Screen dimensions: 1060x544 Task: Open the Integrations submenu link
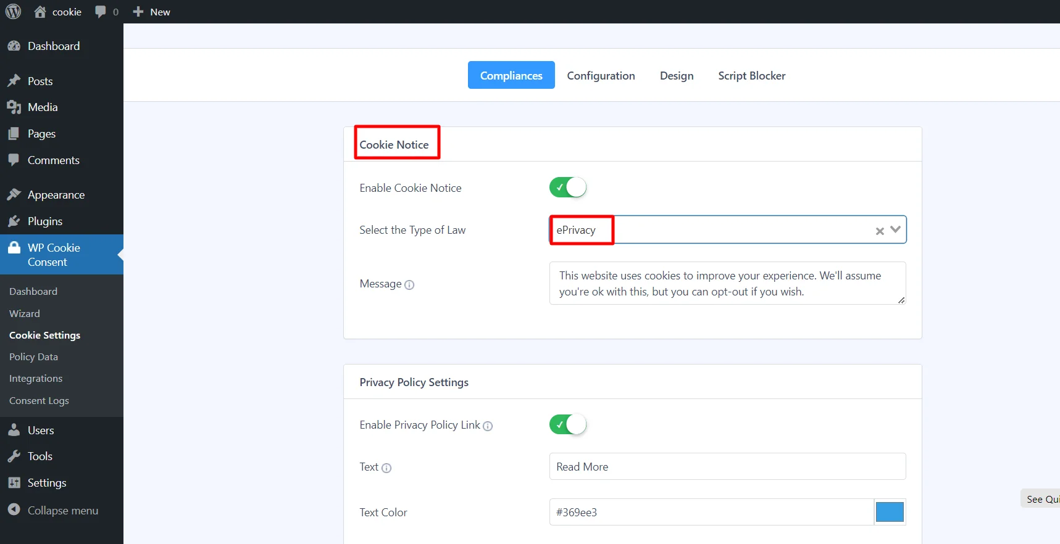[36, 378]
